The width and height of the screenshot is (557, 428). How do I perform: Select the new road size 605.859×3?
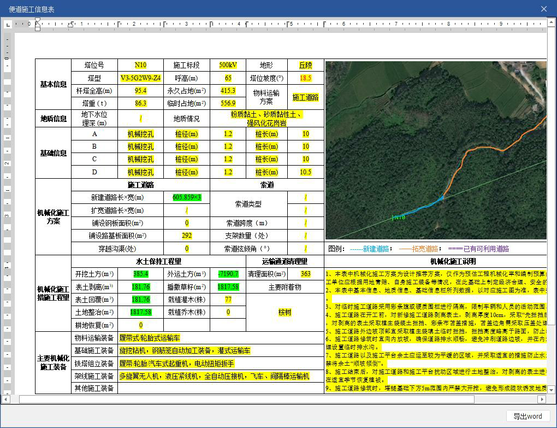pyautogui.click(x=187, y=197)
